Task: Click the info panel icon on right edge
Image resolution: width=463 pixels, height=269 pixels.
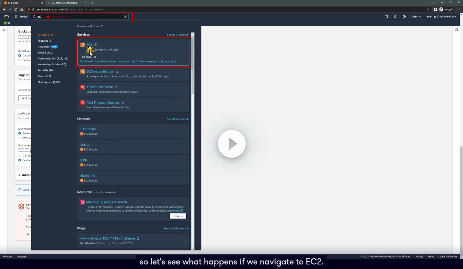Action: (456, 30)
